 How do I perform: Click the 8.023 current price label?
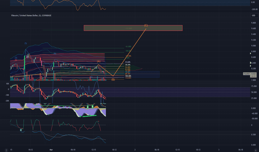253,74
